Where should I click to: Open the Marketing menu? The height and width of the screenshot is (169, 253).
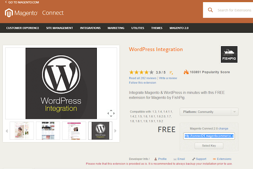(116, 28)
